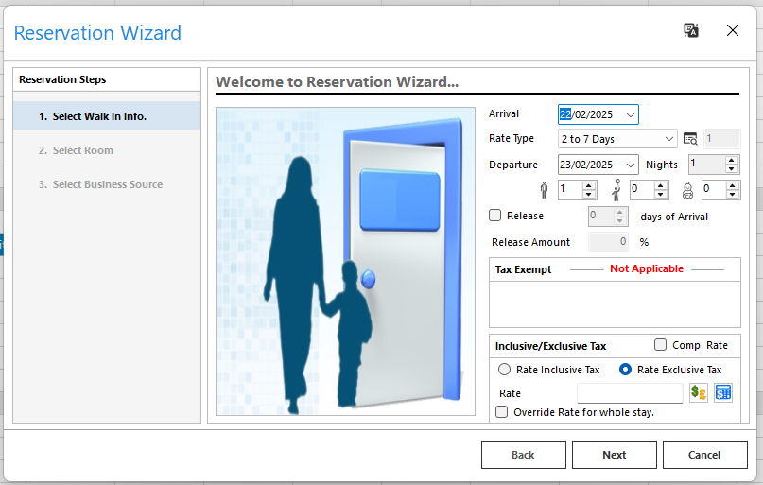Increase the Nights count by one

(732, 160)
